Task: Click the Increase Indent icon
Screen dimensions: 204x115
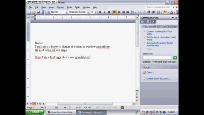Action: point(153,12)
